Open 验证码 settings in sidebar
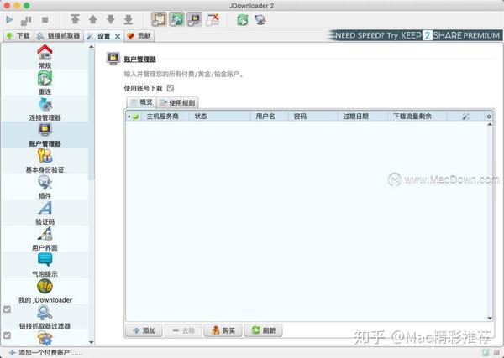The width and height of the screenshot is (504, 358). click(x=45, y=213)
